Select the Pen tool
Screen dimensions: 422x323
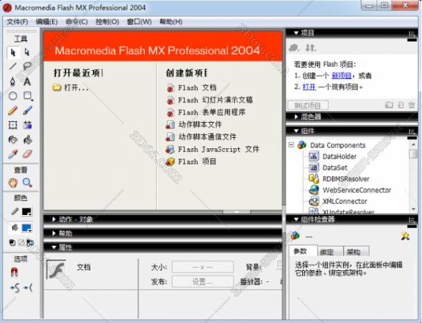click(x=13, y=81)
